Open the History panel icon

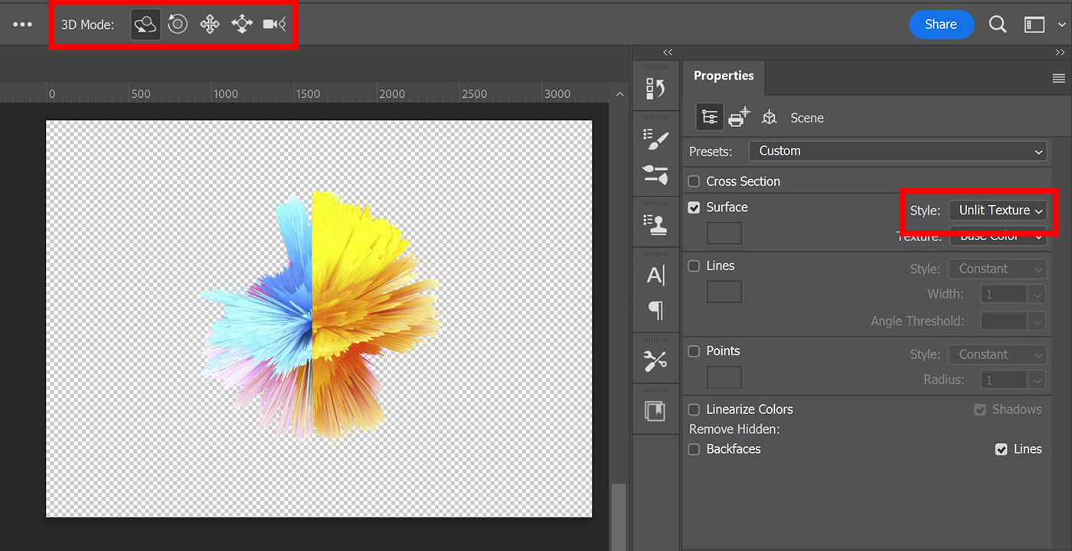coord(656,86)
